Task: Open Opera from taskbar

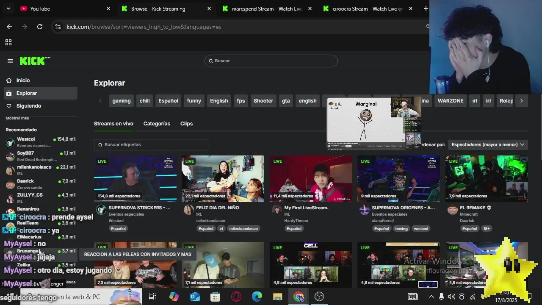Action: pos(236,297)
